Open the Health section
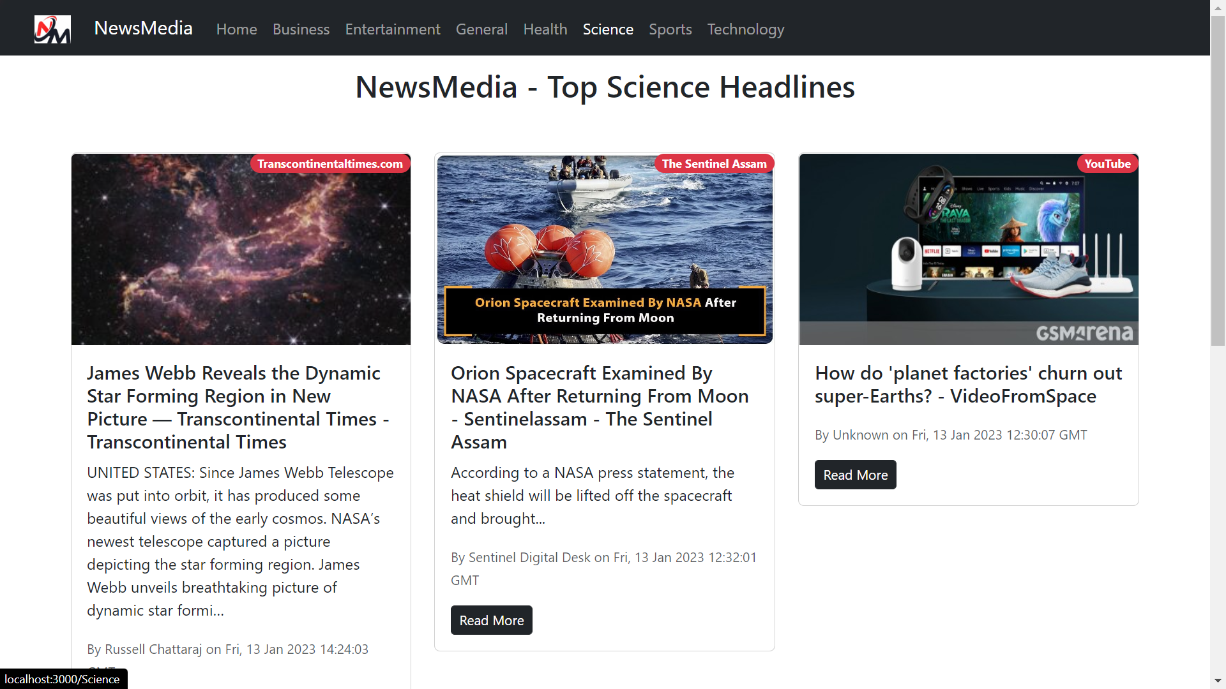 click(545, 29)
